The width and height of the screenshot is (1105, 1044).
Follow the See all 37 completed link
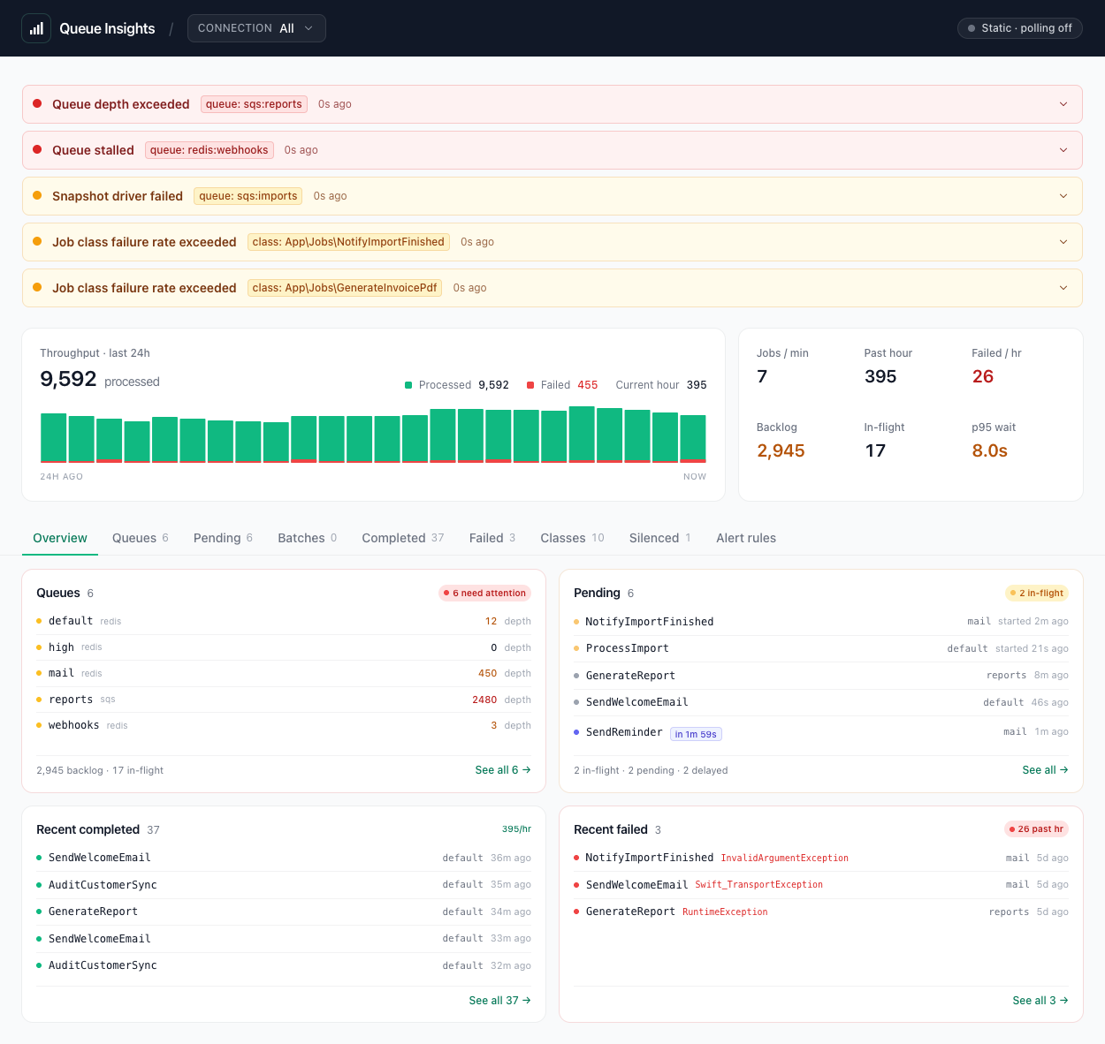pos(499,1001)
